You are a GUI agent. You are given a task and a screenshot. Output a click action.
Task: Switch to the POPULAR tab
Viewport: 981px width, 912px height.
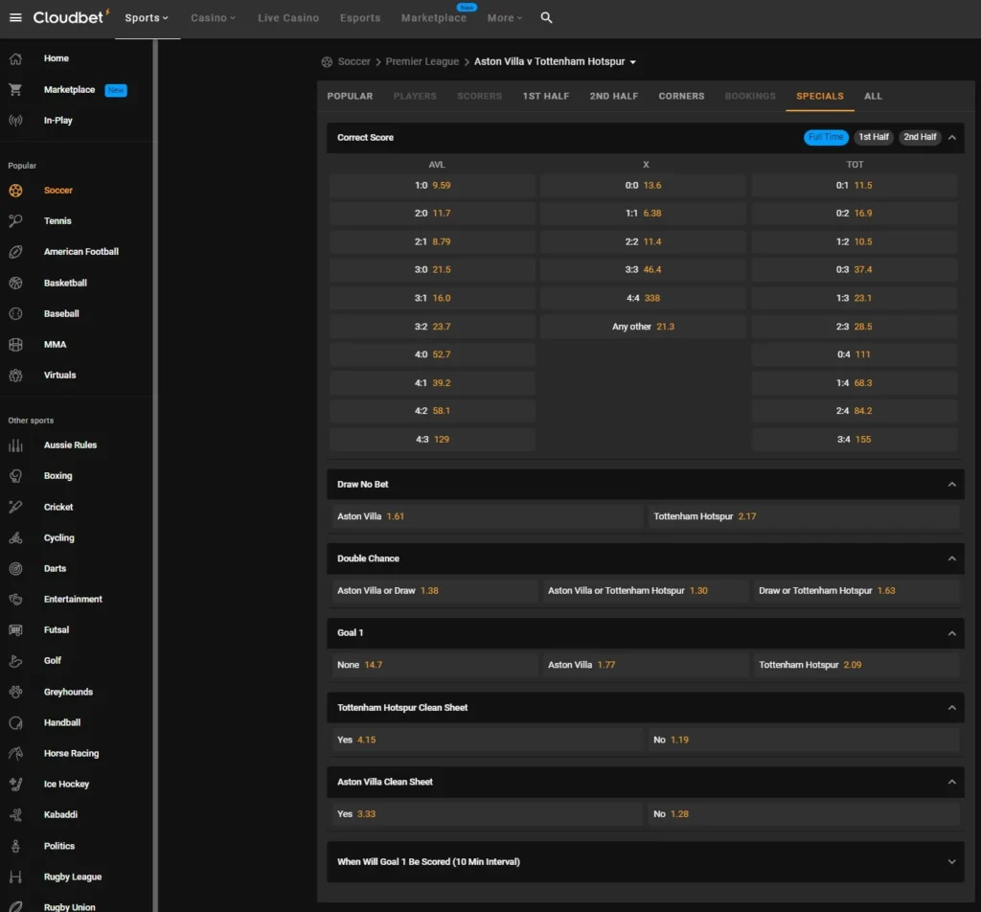(350, 97)
